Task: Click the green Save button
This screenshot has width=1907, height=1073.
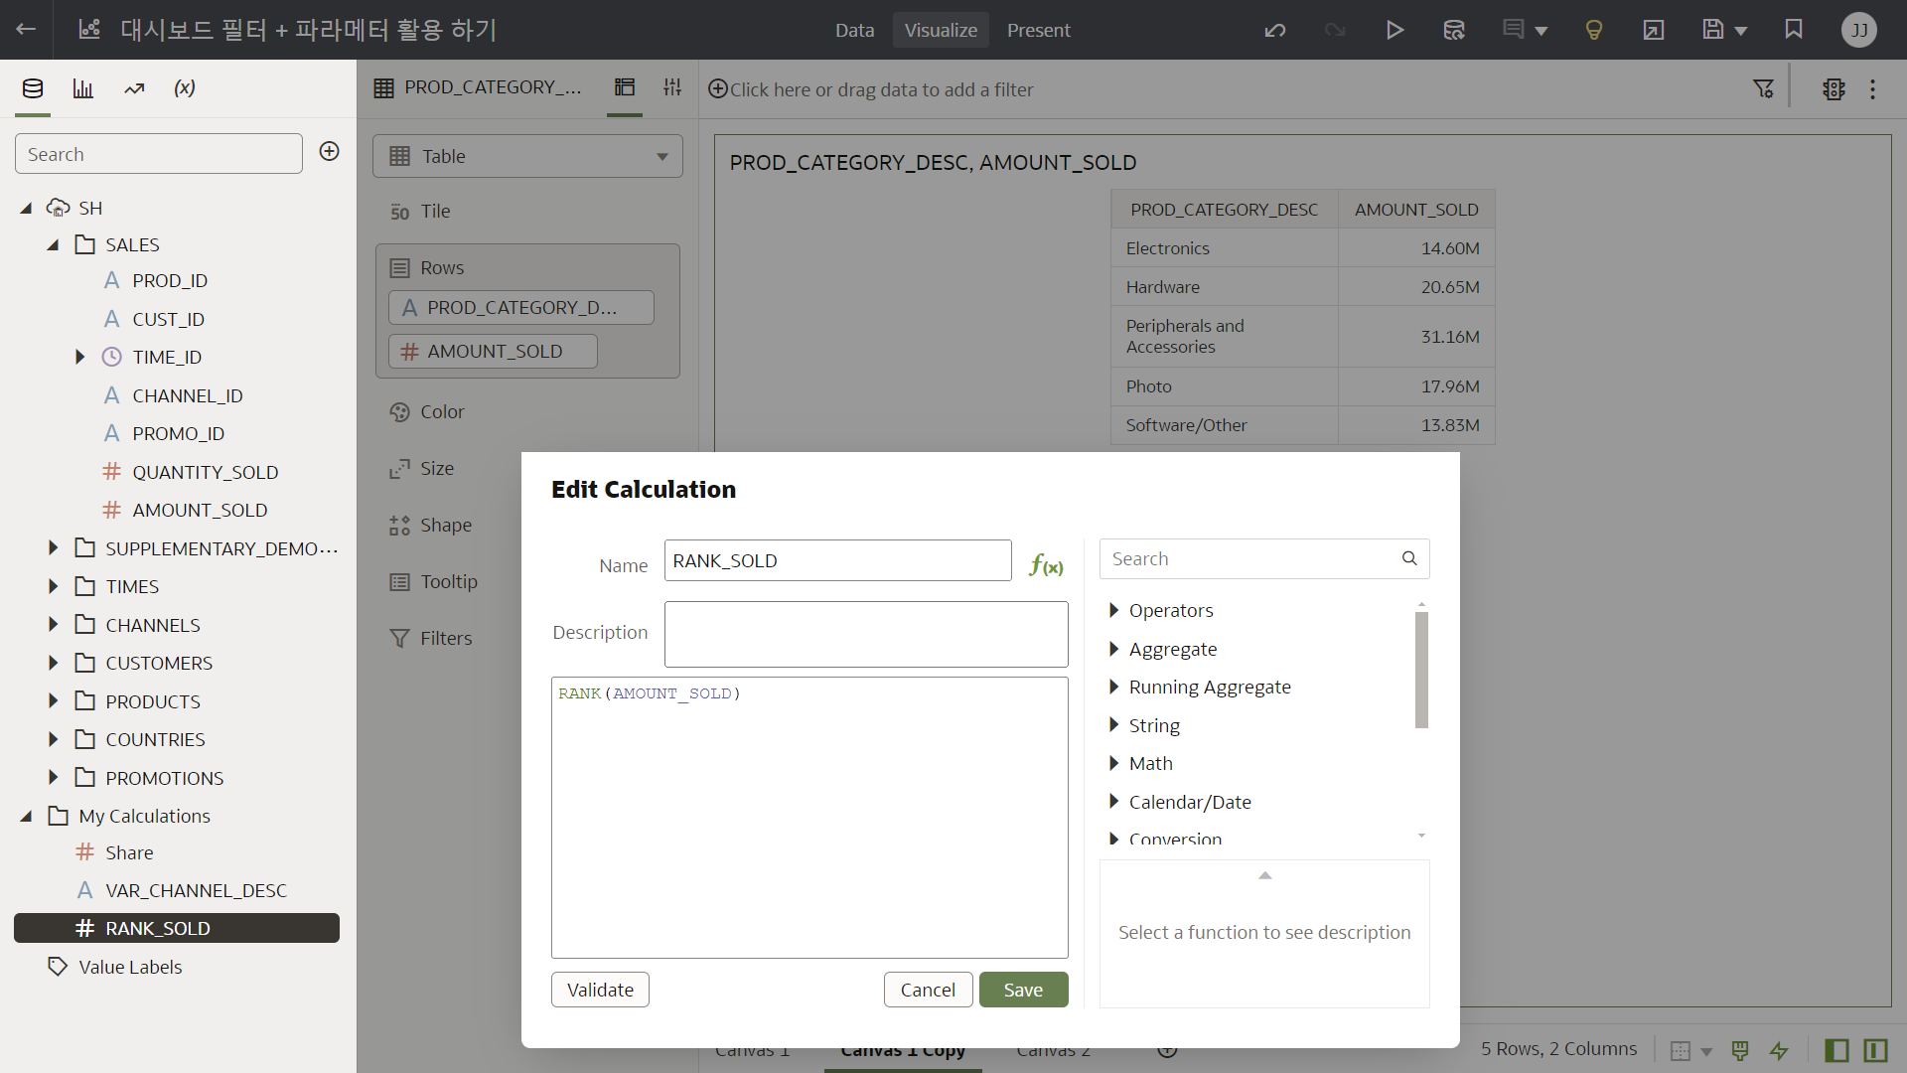Action: coord(1023,990)
